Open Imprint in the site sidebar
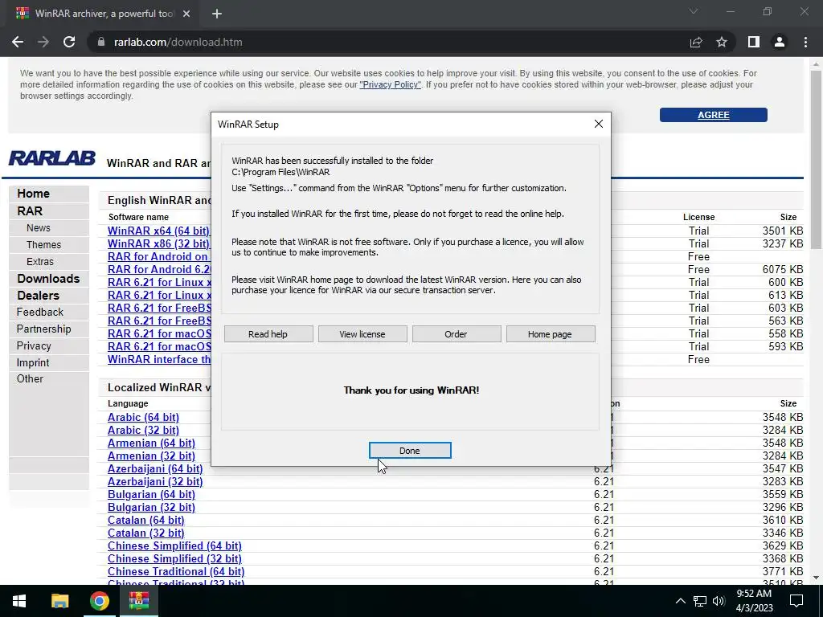 32,362
